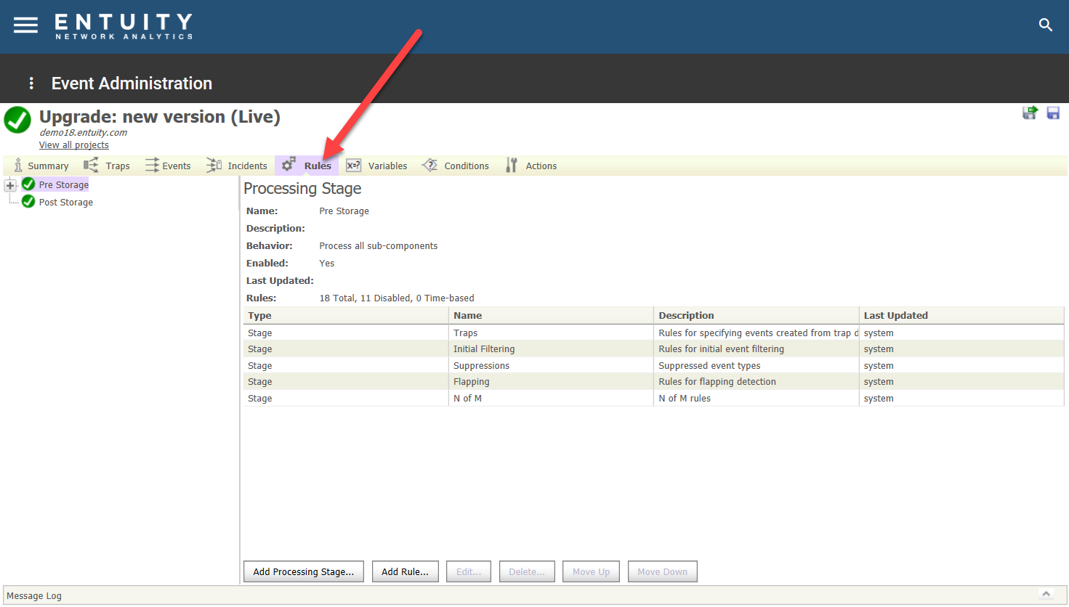The width and height of the screenshot is (1069, 607).
Task: Click the Add Processing Stage button
Action: [x=304, y=571]
